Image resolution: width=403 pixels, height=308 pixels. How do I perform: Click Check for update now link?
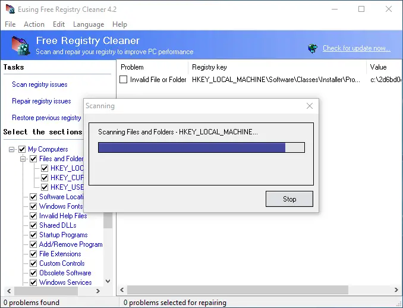point(357,48)
